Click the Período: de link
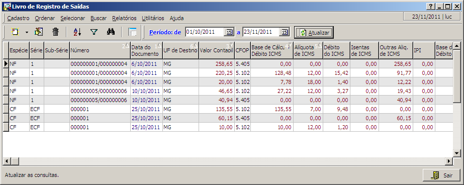The image size is (464, 185). (165, 32)
